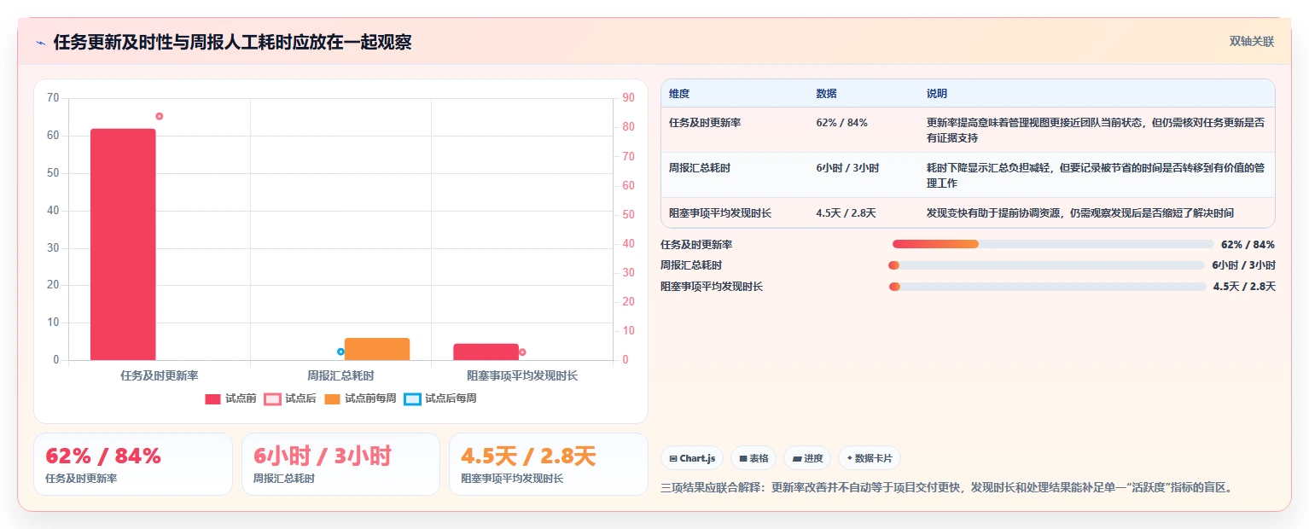
Task: Click the 周报汇总耗时 table row cell
Action: [700, 168]
